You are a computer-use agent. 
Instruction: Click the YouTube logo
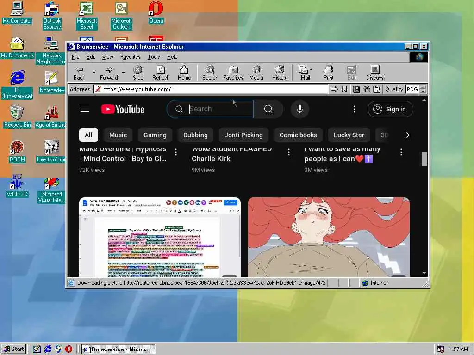[x=123, y=109]
